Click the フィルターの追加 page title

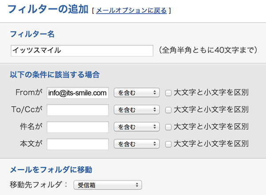tap(48, 9)
